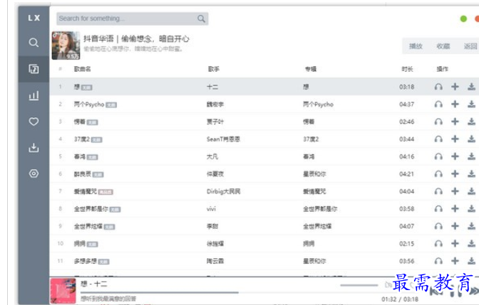Select the song title '37度2' in row 4
This screenshot has width=479, height=305.
82,139
